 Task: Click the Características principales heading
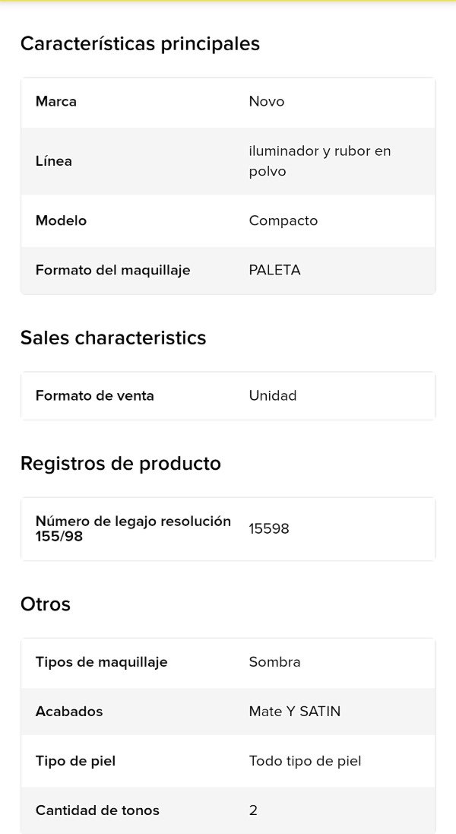[140, 44]
